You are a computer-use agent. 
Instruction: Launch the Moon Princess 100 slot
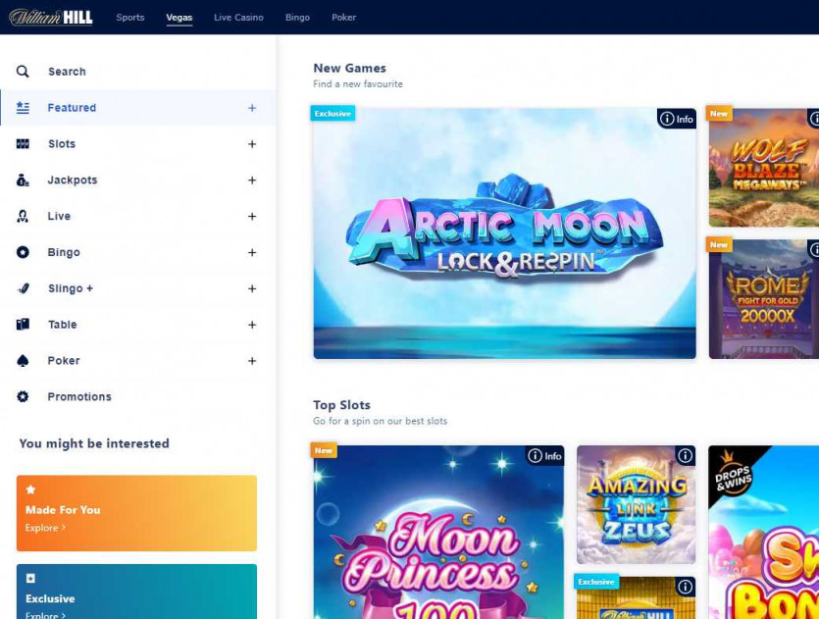(x=438, y=532)
